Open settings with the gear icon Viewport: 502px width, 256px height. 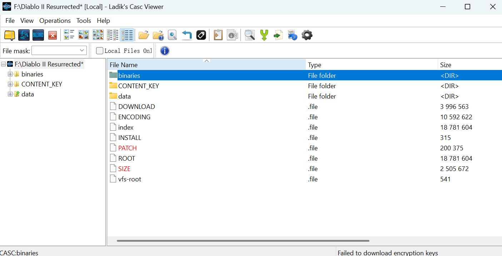[x=307, y=35]
